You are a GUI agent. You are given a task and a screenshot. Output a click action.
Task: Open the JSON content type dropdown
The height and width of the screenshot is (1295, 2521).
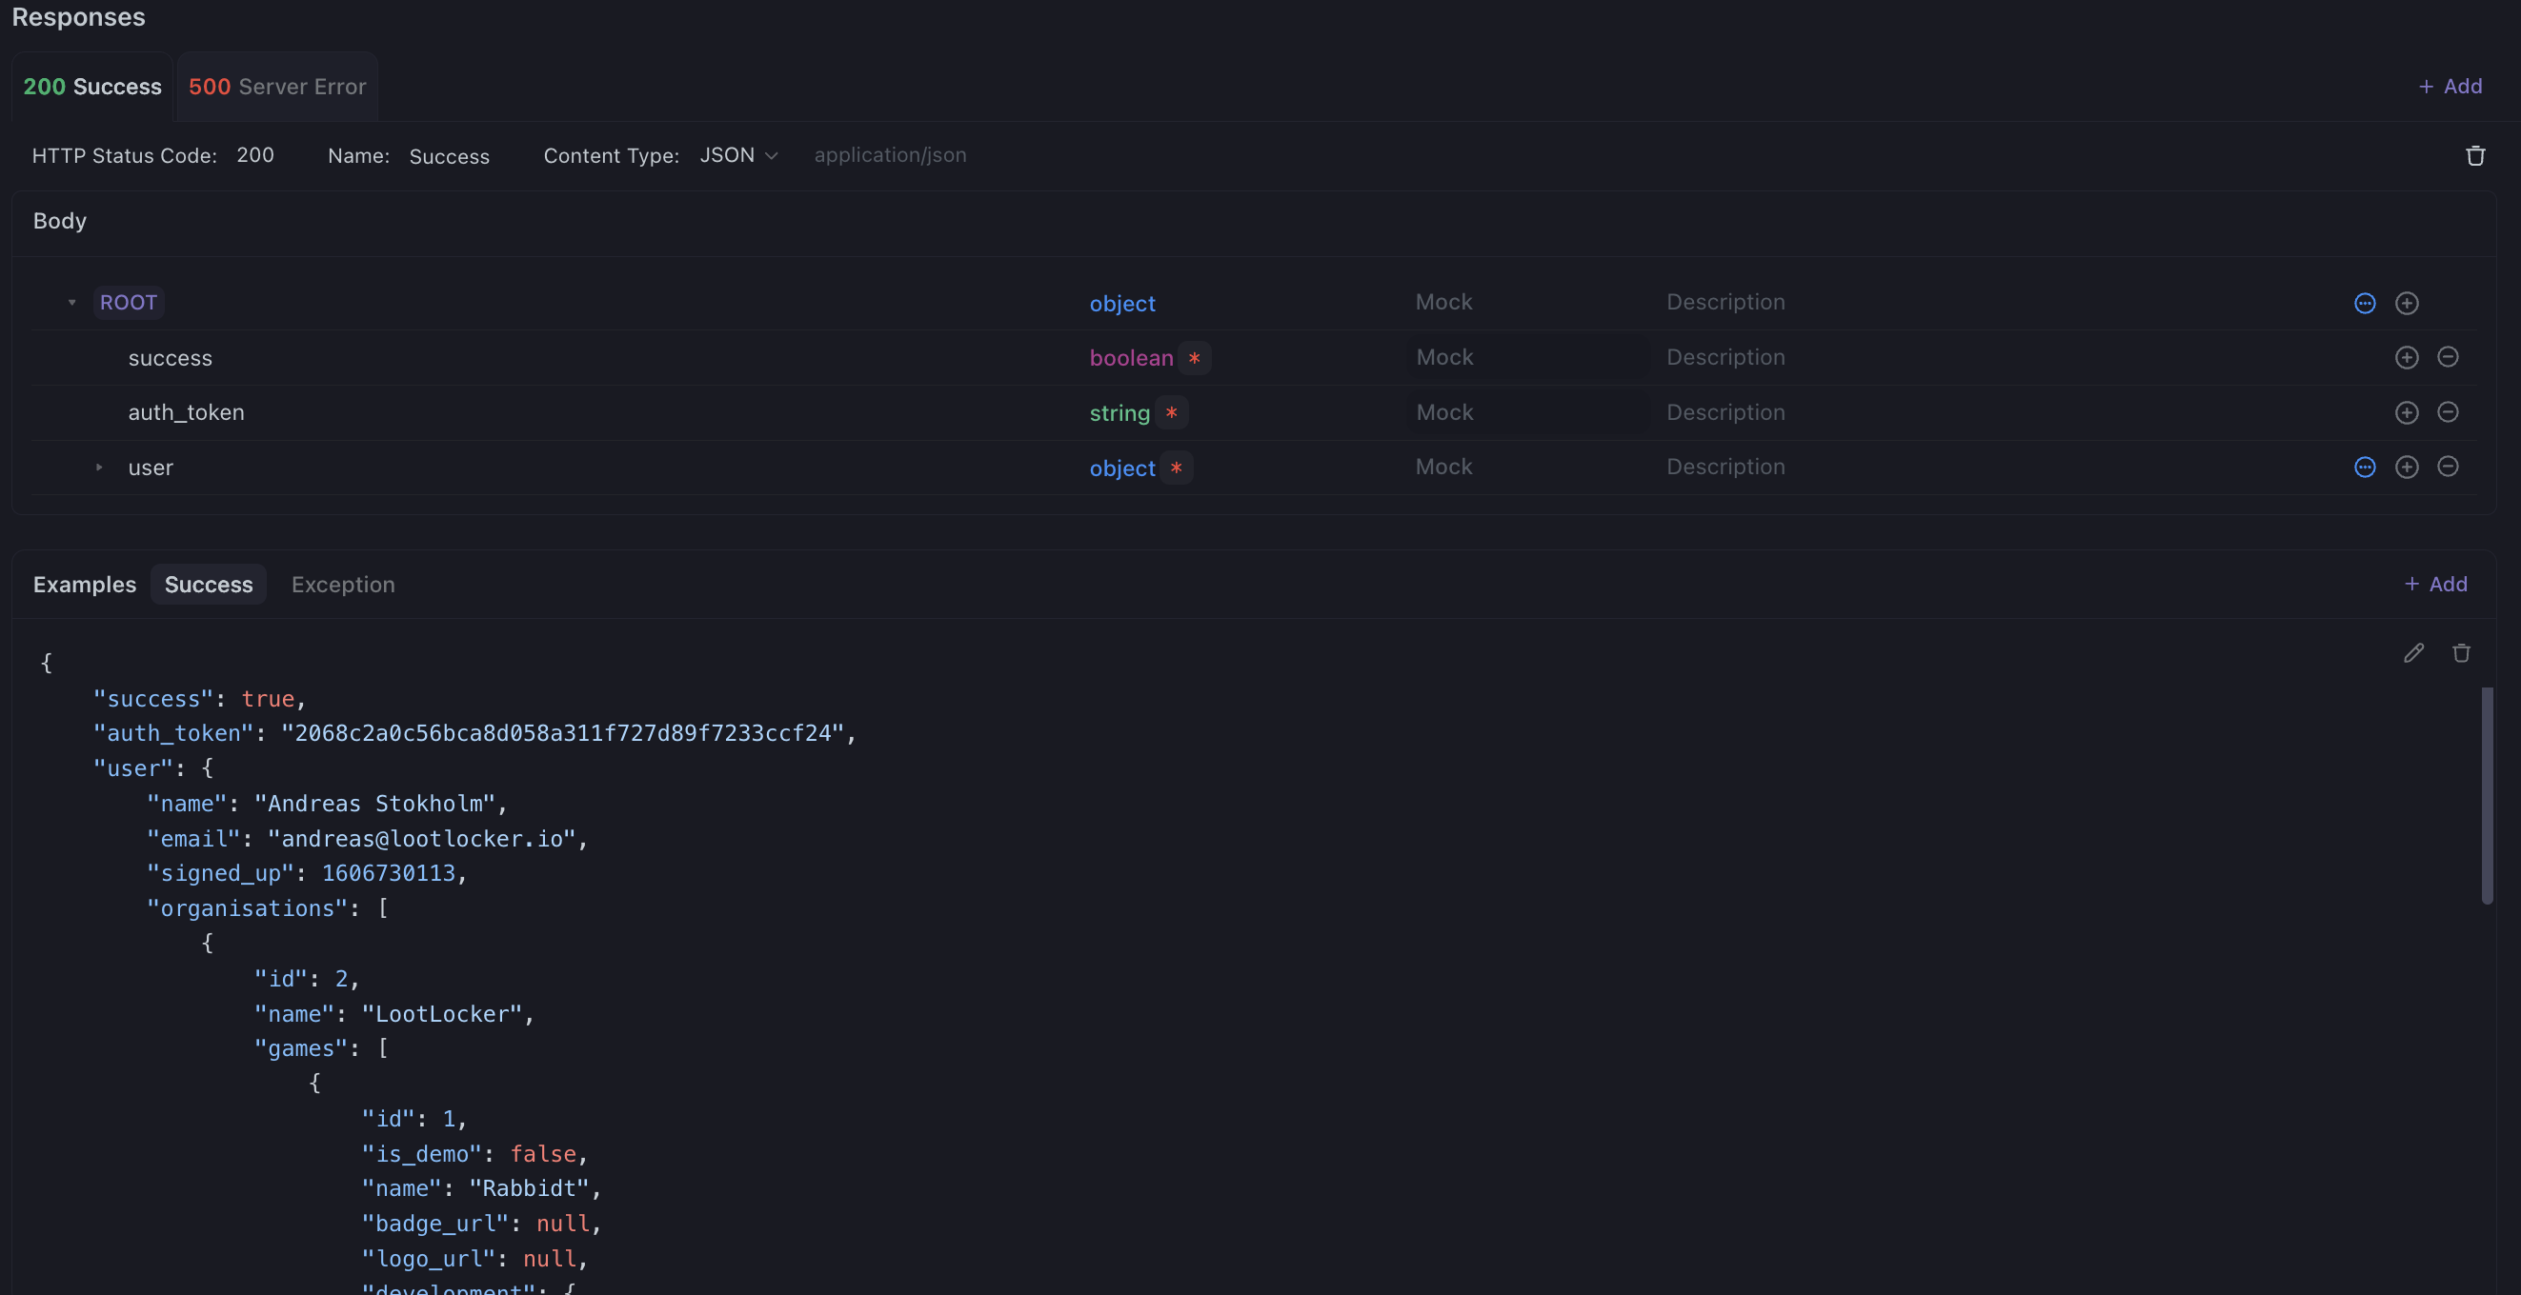click(x=737, y=155)
